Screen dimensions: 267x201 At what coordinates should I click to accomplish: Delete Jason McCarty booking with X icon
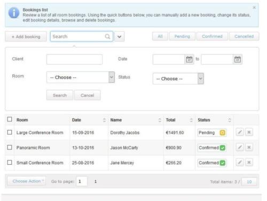click(249, 148)
